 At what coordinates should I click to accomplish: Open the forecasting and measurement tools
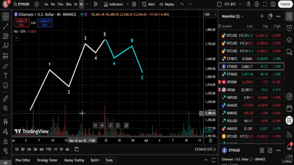point(6,56)
